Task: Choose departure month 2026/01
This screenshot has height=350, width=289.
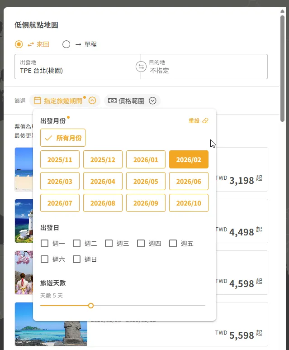Action: tap(146, 159)
